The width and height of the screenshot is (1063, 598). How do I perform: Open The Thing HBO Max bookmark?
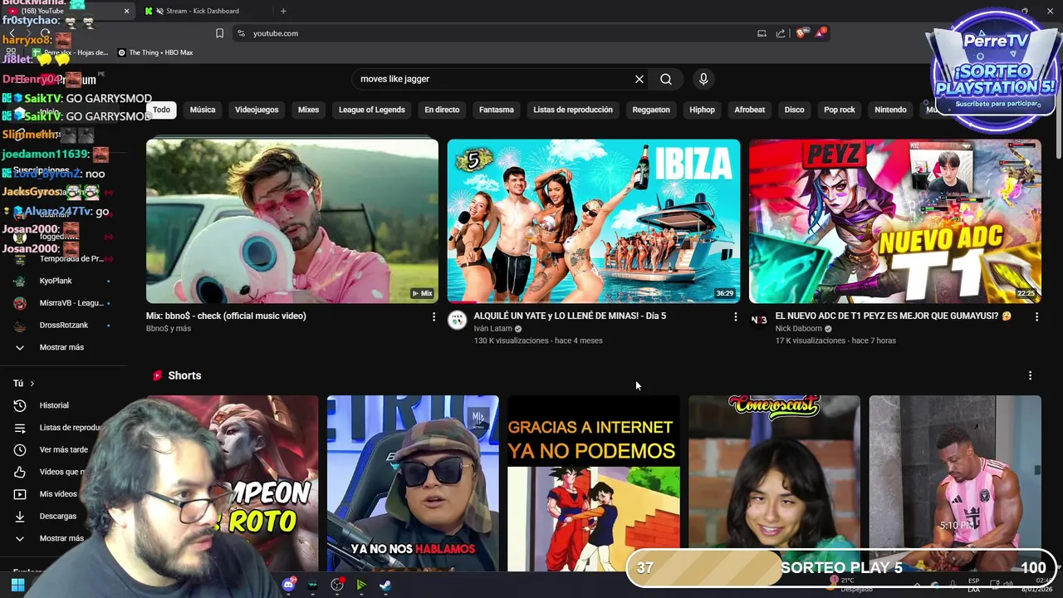coord(155,52)
